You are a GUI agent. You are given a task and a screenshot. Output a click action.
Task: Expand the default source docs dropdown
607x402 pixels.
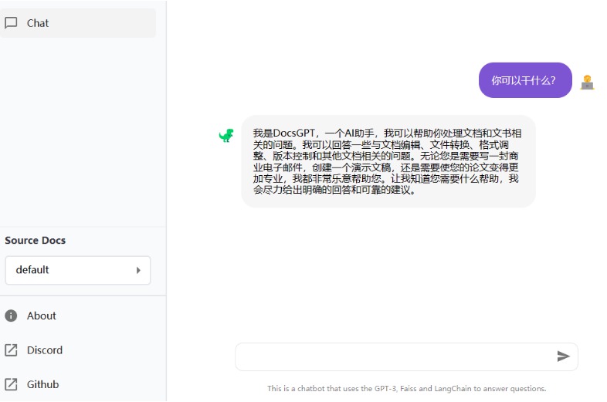point(78,270)
